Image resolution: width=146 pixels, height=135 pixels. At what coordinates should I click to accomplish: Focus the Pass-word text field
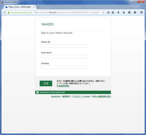point(64,57)
